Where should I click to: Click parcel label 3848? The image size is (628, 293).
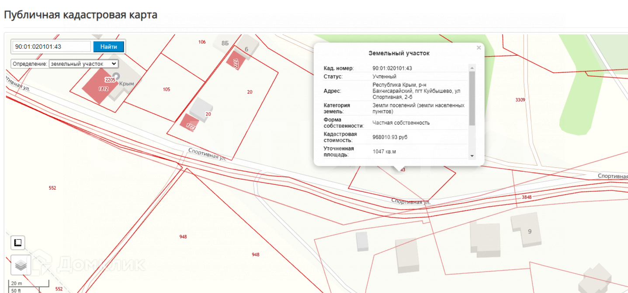(527, 197)
